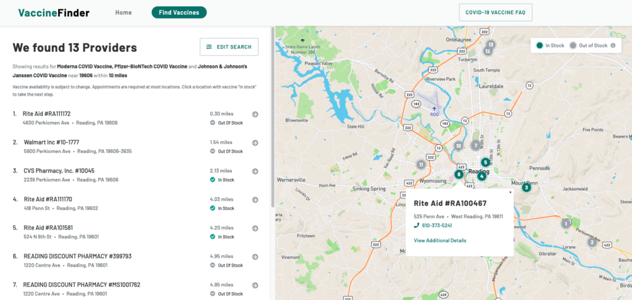Open Walmart Inc #10-1777 arrow icon
Screen dimensions: 632x300
click(x=255, y=143)
